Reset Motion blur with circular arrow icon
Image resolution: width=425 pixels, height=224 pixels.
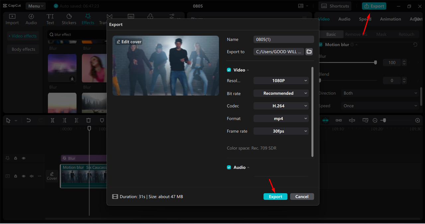(415, 44)
